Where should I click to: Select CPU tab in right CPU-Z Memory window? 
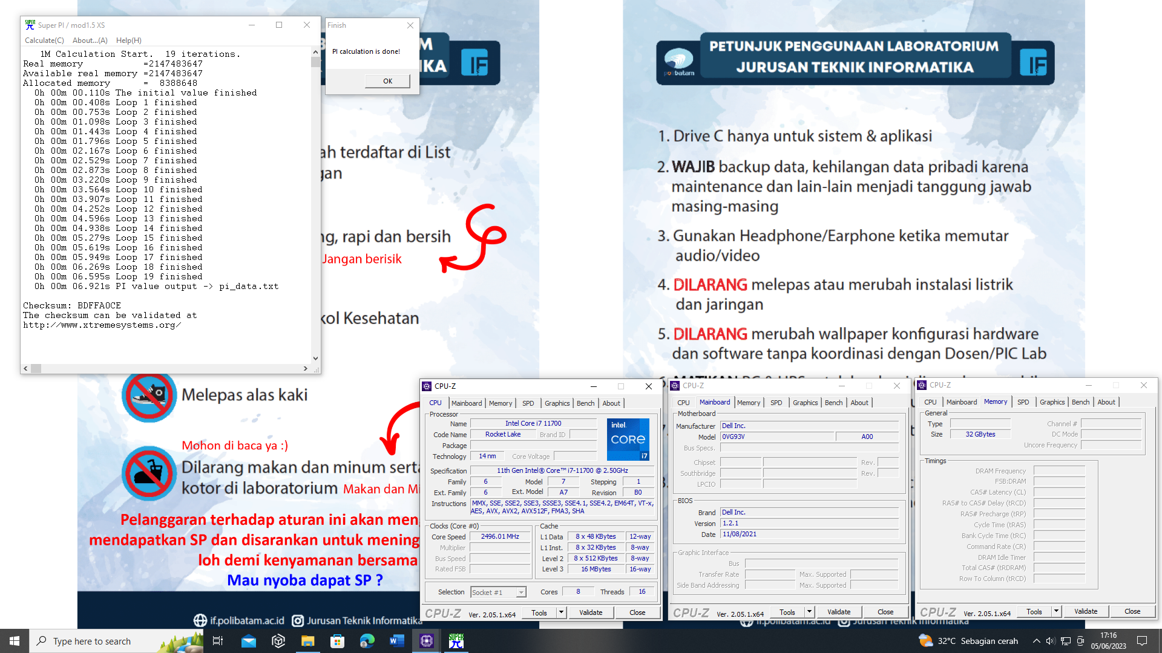coord(930,402)
